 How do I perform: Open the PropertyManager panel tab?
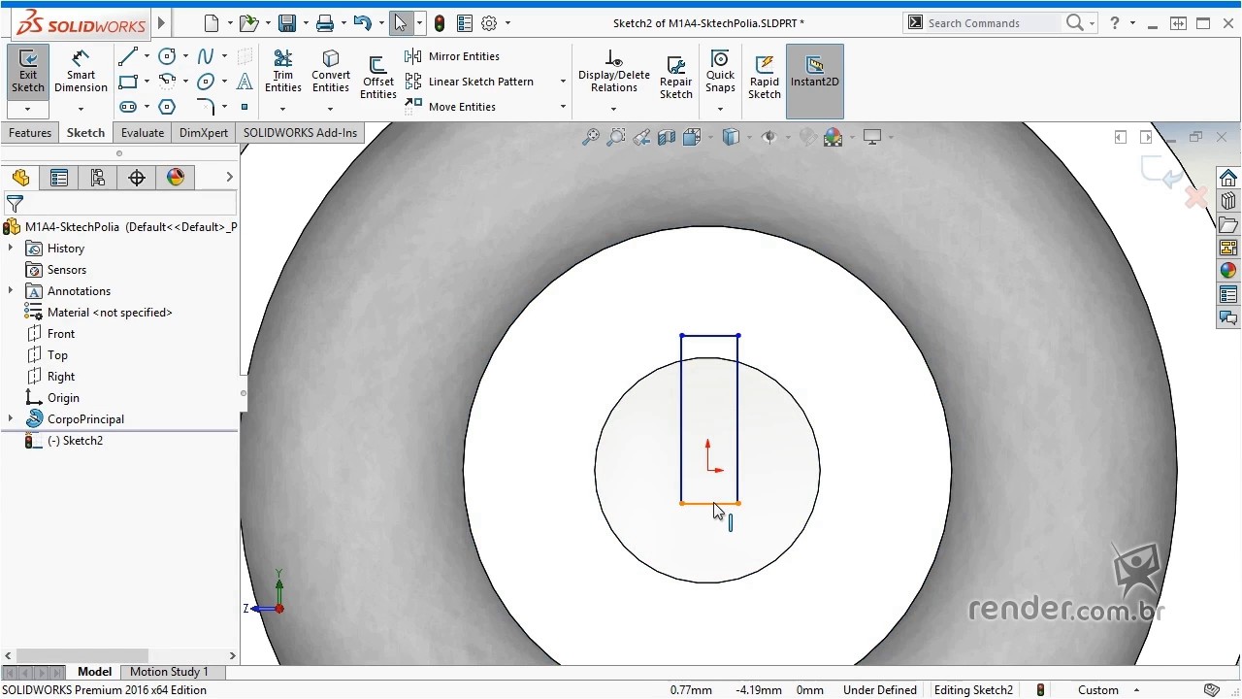pyautogui.click(x=59, y=178)
